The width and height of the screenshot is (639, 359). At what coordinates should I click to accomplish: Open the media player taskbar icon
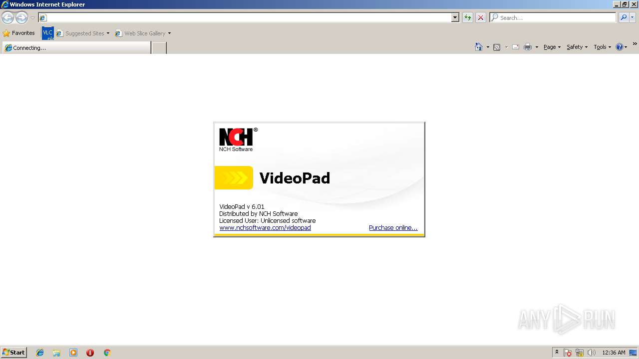point(73,353)
